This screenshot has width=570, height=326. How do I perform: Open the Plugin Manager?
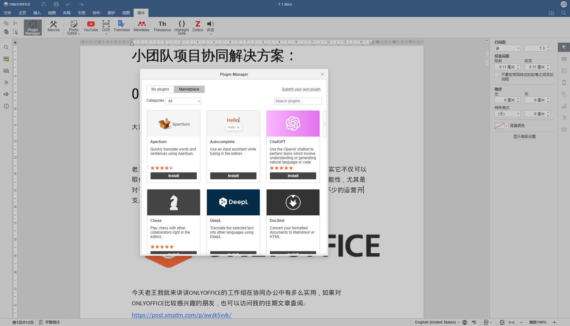[x=32, y=27]
